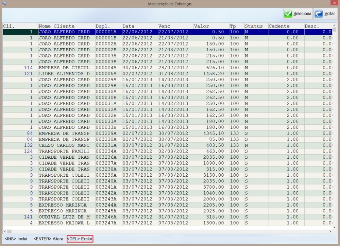Click the green checkmark Seleciona icon
340x246 pixels.
288,14
